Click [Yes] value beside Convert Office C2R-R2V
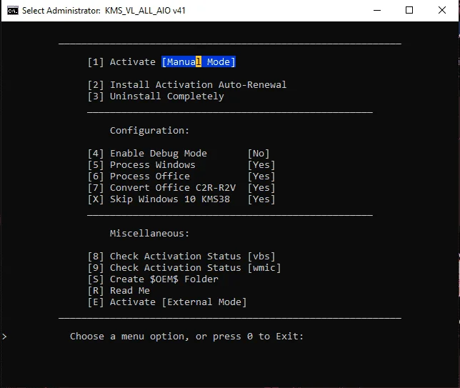The height and width of the screenshot is (388, 460). 261,188
